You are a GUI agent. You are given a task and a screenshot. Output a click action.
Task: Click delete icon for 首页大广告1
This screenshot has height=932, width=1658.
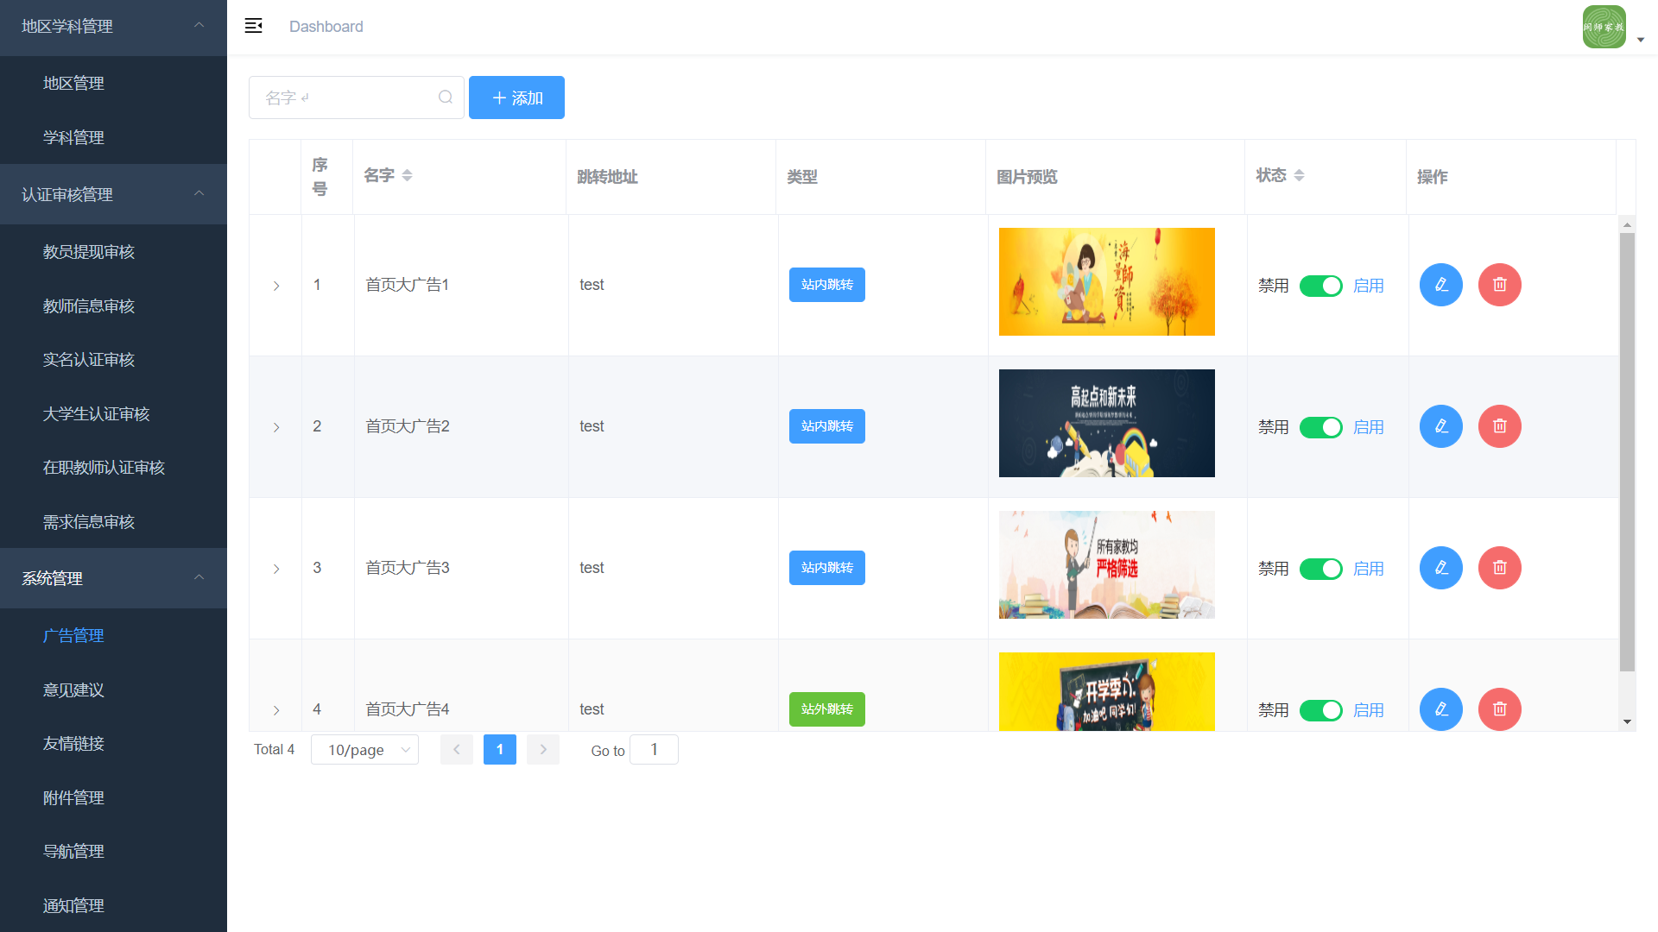point(1499,285)
